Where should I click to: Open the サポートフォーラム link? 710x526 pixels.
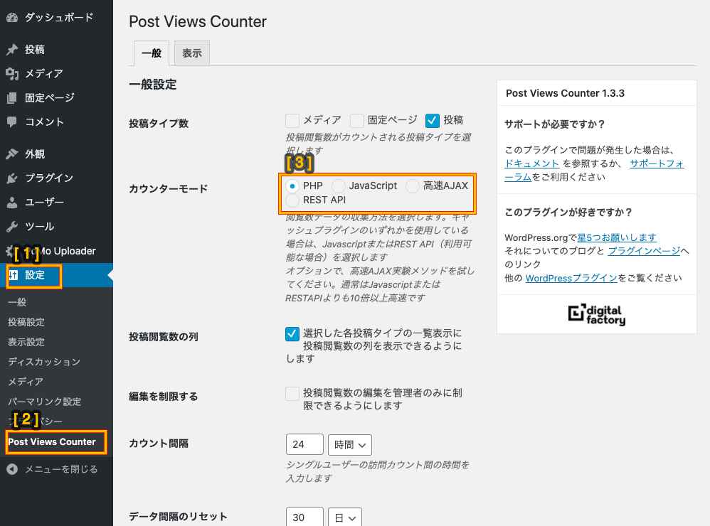coord(657,163)
